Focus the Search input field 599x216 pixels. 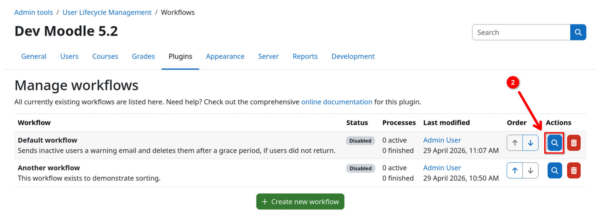(521, 32)
